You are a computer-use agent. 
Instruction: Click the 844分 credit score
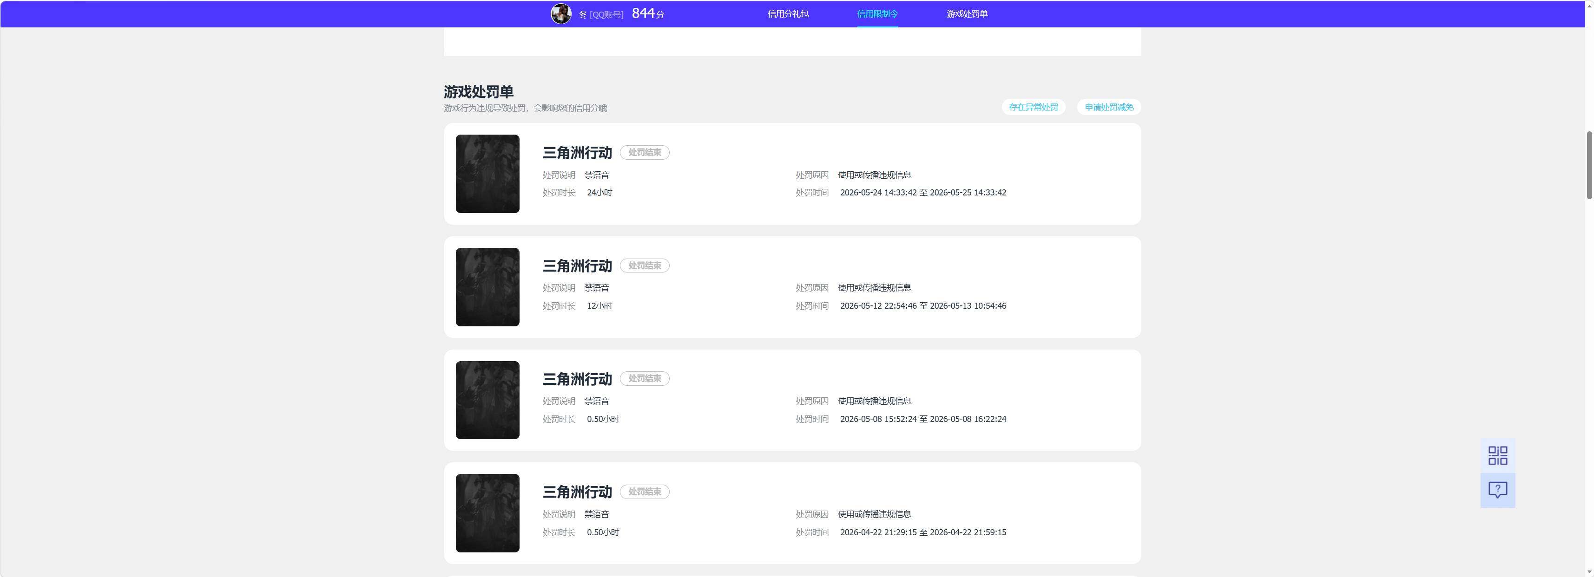point(648,13)
